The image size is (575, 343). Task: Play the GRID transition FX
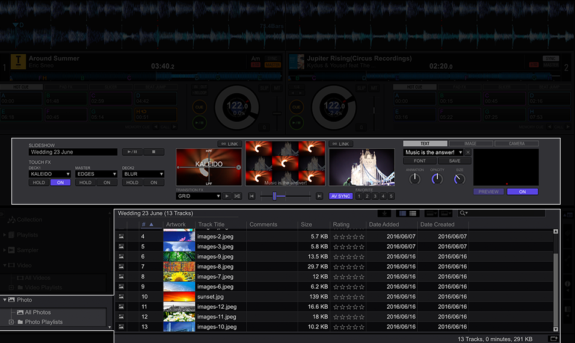(227, 196)
